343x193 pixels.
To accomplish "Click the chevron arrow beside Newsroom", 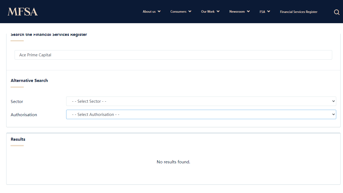I will point(248,11).
